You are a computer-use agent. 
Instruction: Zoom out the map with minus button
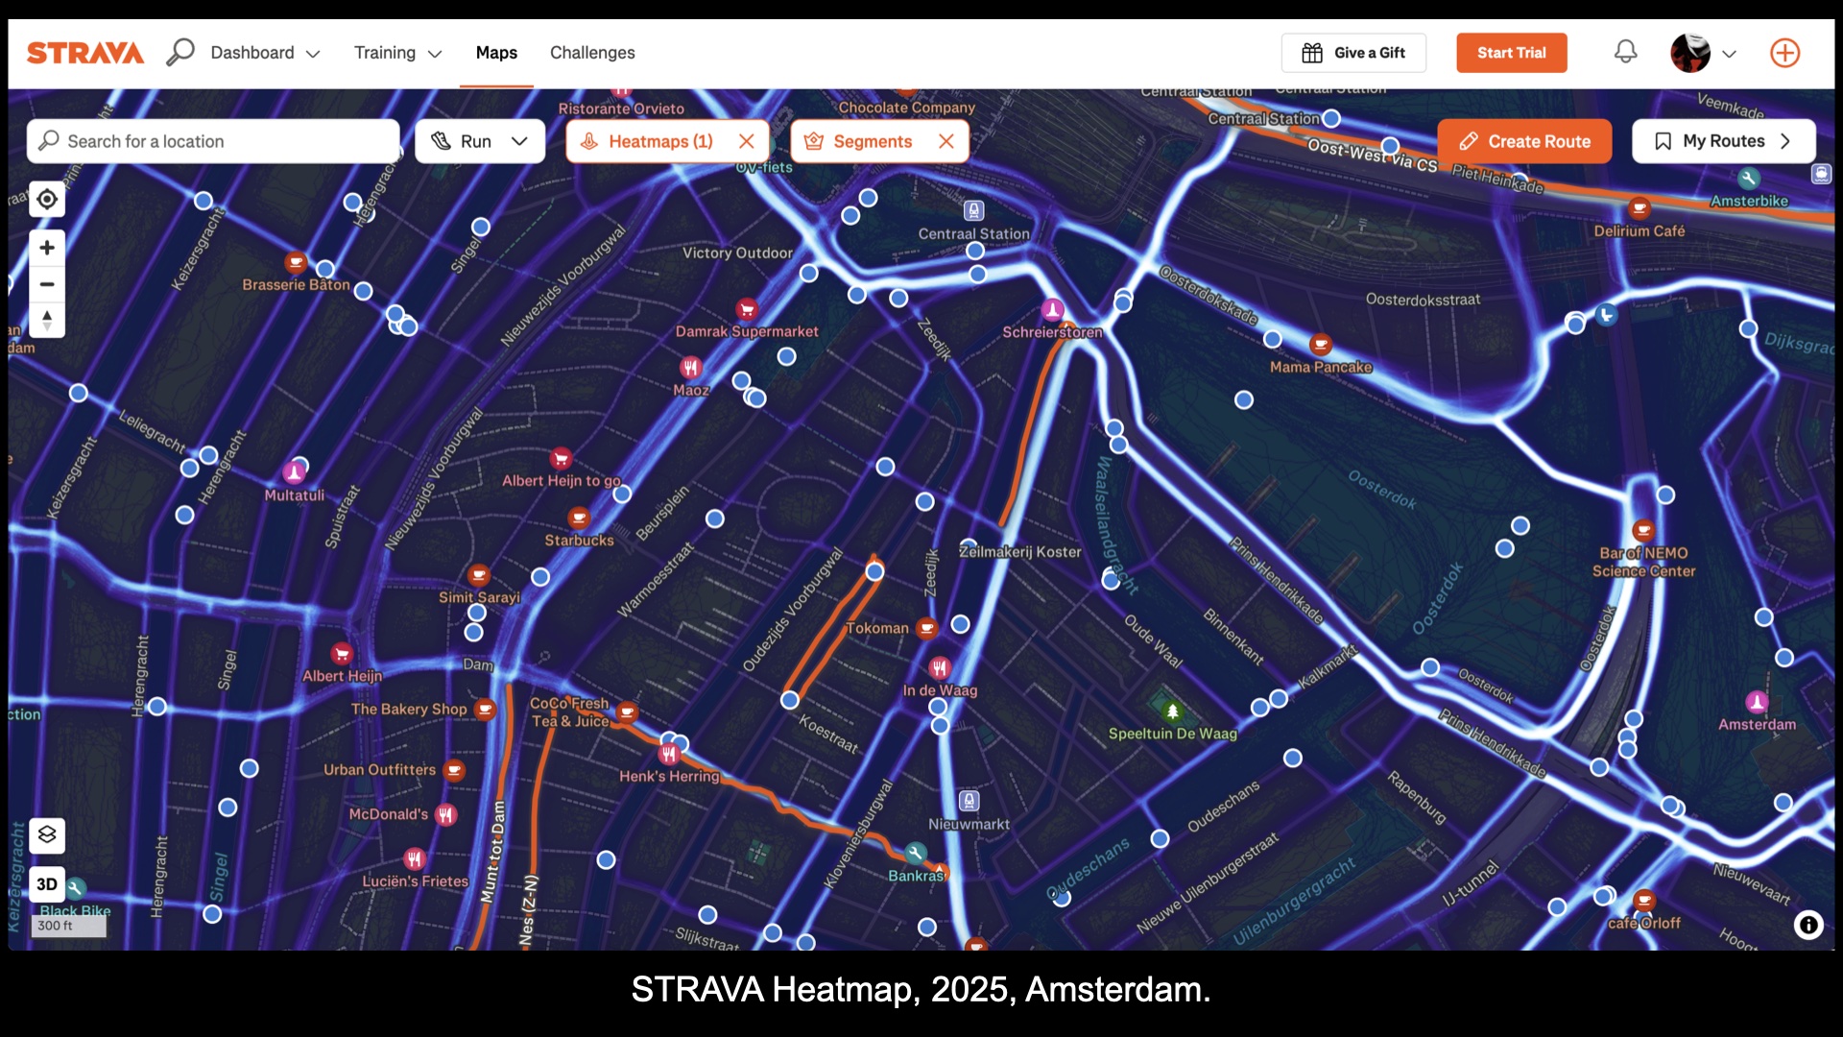click(x=47, y=284)
